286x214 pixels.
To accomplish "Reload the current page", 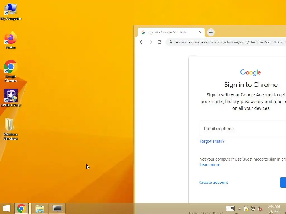I will [x=159, y=42].
